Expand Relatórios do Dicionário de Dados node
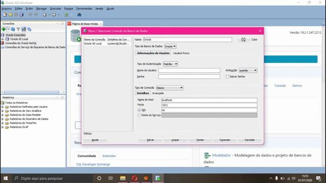The width and height of the screenshot is (326, 183). tap(3, 119)
